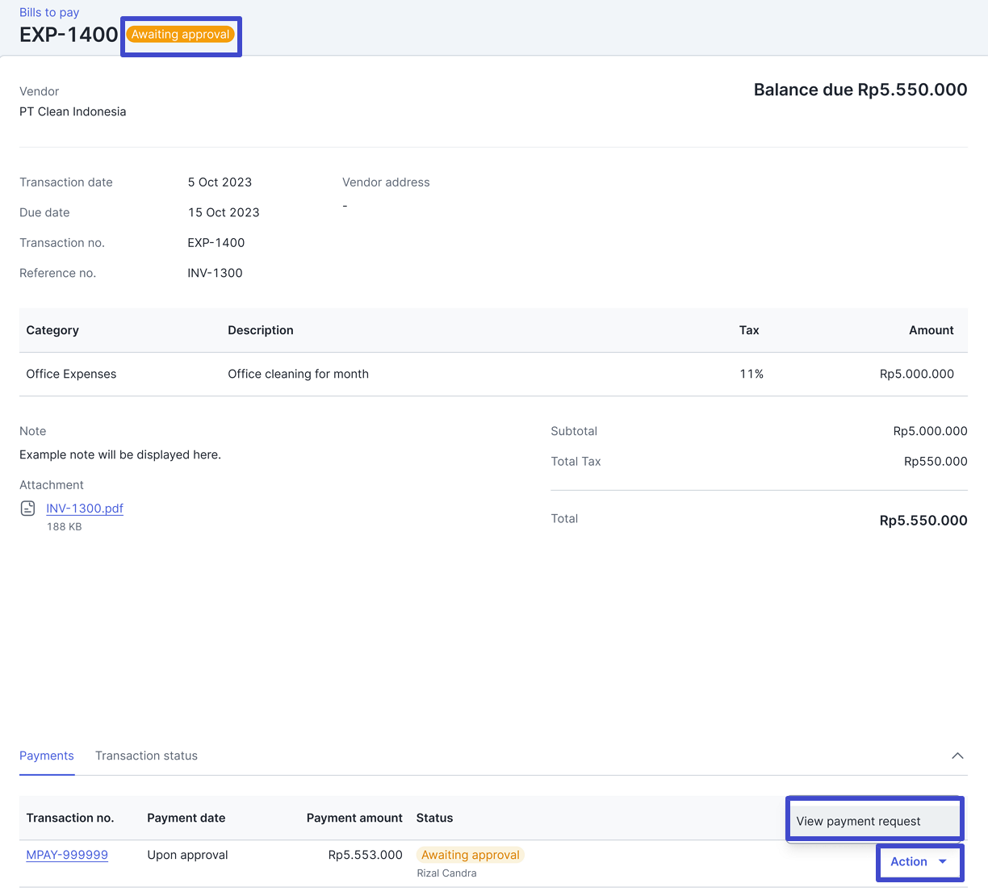Click the Balance due Rp5.550.000 heading
988x896 pixels.
click(860, 90)
